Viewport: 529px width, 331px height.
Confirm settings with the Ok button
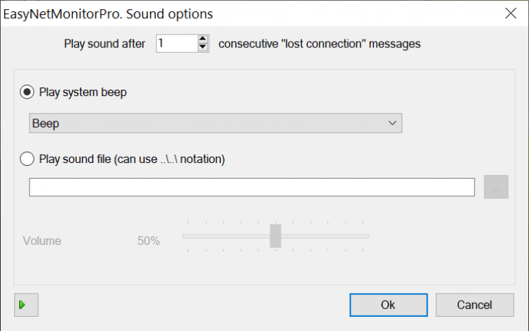tap(389, 305)
